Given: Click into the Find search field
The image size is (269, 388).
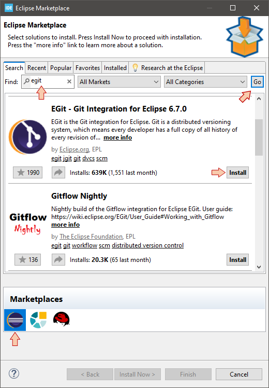Looking at the screenshot, I should point(48,81).
